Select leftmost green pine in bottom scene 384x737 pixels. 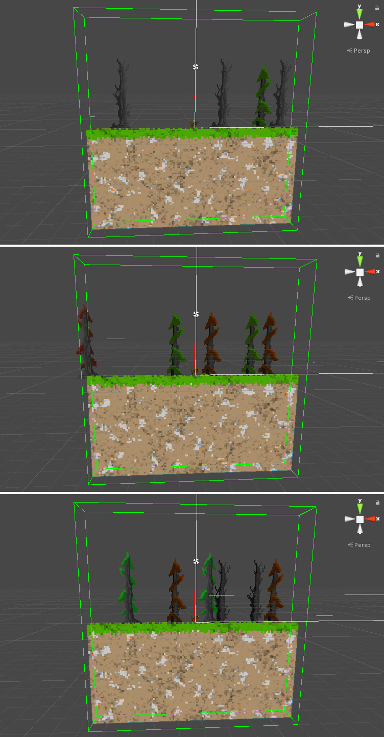click(128, 587)
